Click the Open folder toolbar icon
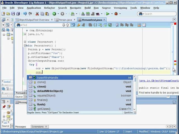 (8, 14)
